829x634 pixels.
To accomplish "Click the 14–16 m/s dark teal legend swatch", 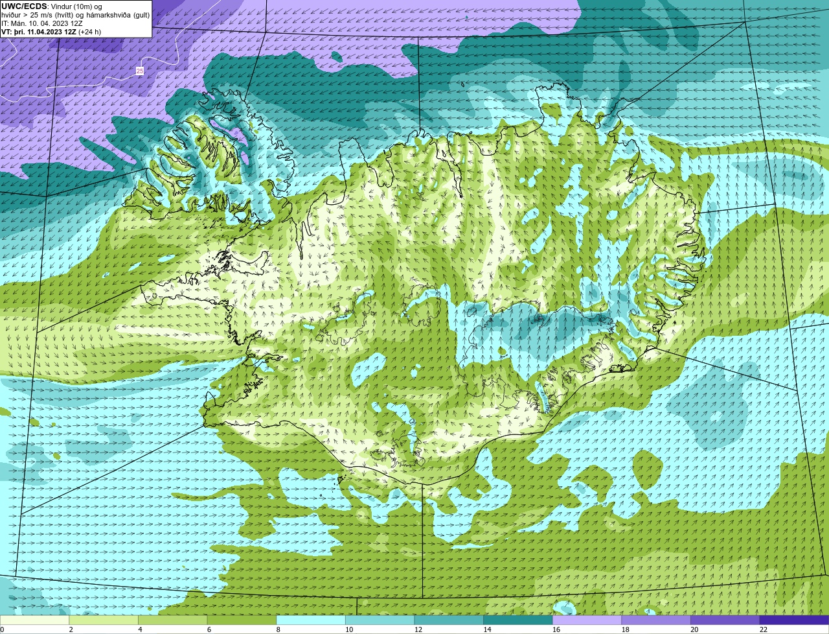I will [x=518, y=620].
